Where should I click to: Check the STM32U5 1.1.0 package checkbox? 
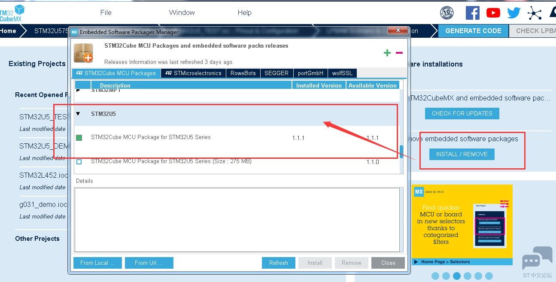(79, 162)
